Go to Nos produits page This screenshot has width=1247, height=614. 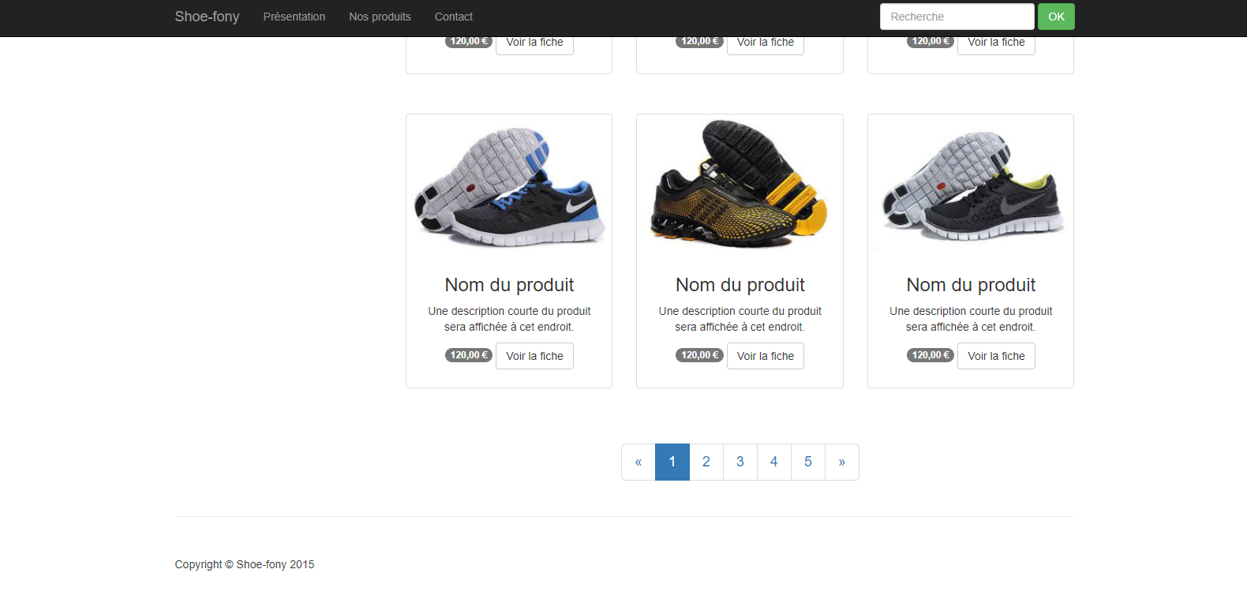380,17
